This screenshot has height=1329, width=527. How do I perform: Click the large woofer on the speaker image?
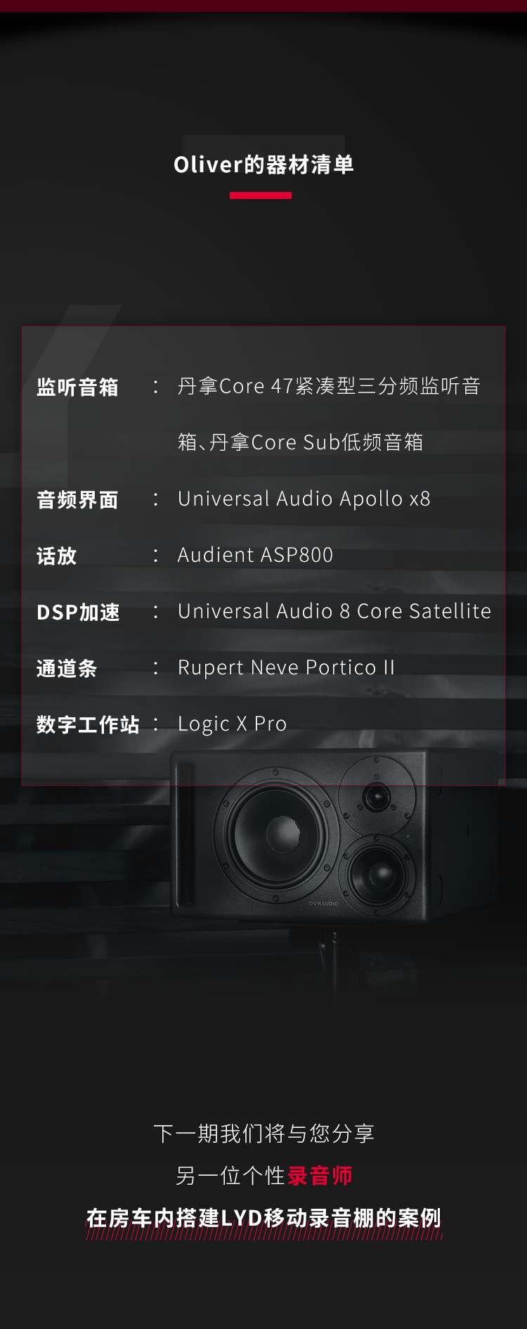(x=278, y=835)
